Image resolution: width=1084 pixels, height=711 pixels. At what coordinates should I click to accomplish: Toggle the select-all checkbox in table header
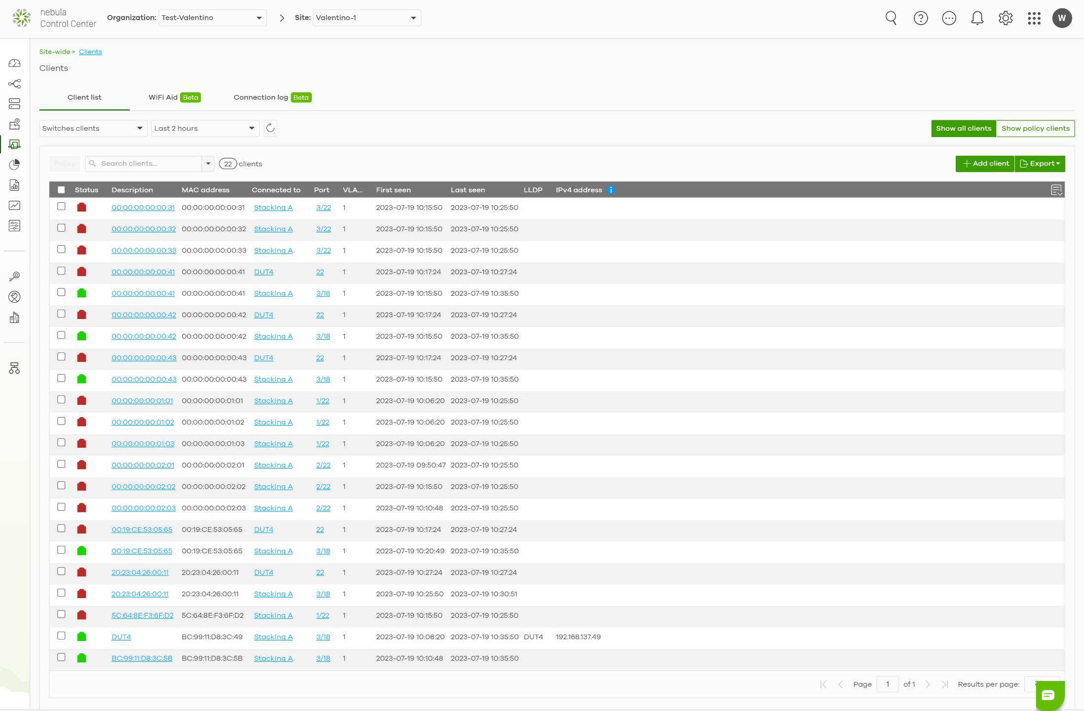tap(61, 190)
